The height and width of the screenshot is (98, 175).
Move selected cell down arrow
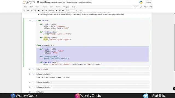(46, 11)
